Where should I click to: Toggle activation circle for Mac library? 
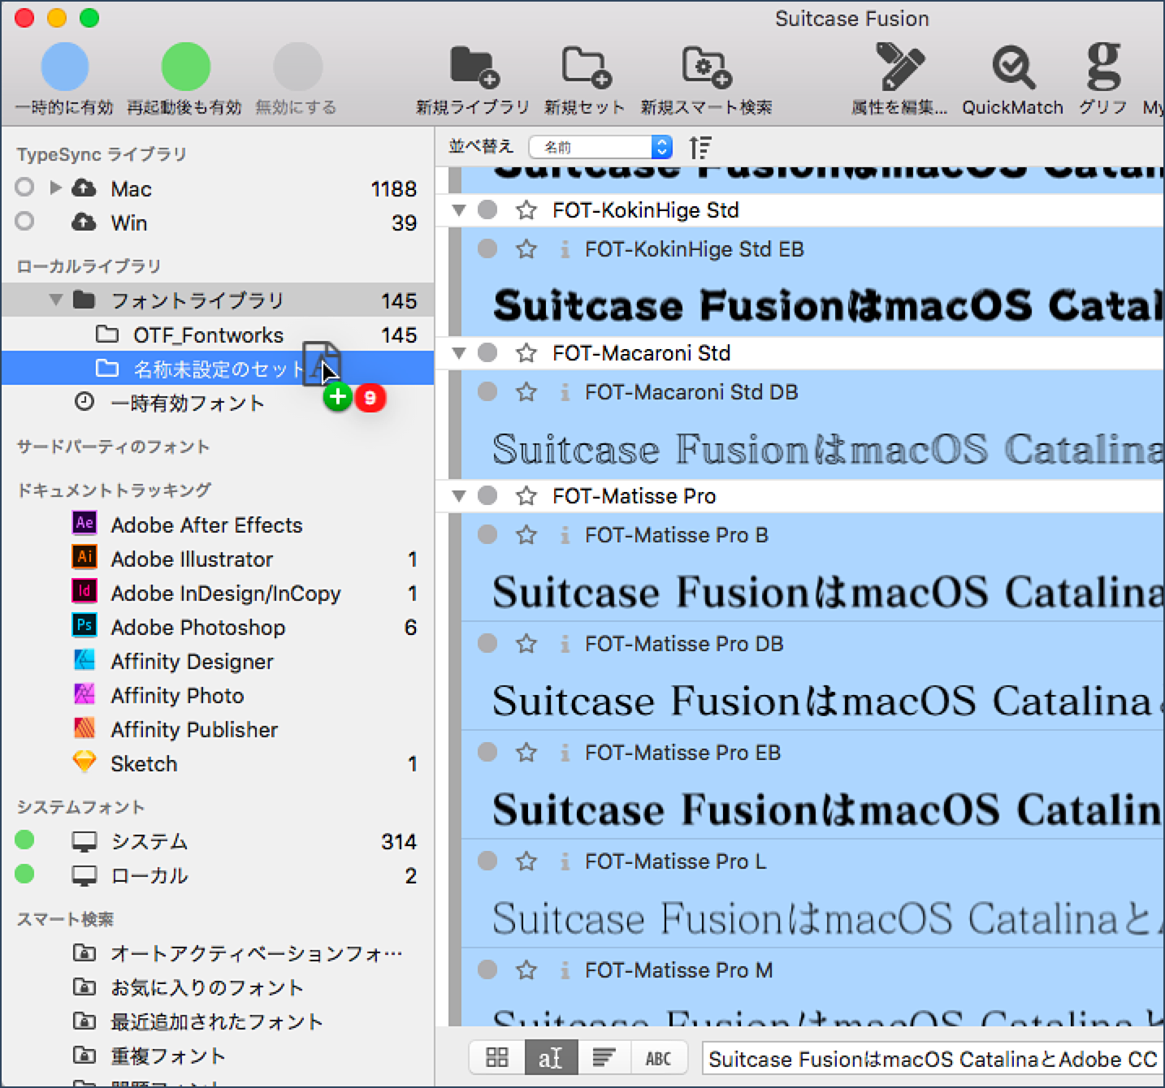[x=25, y=188]
